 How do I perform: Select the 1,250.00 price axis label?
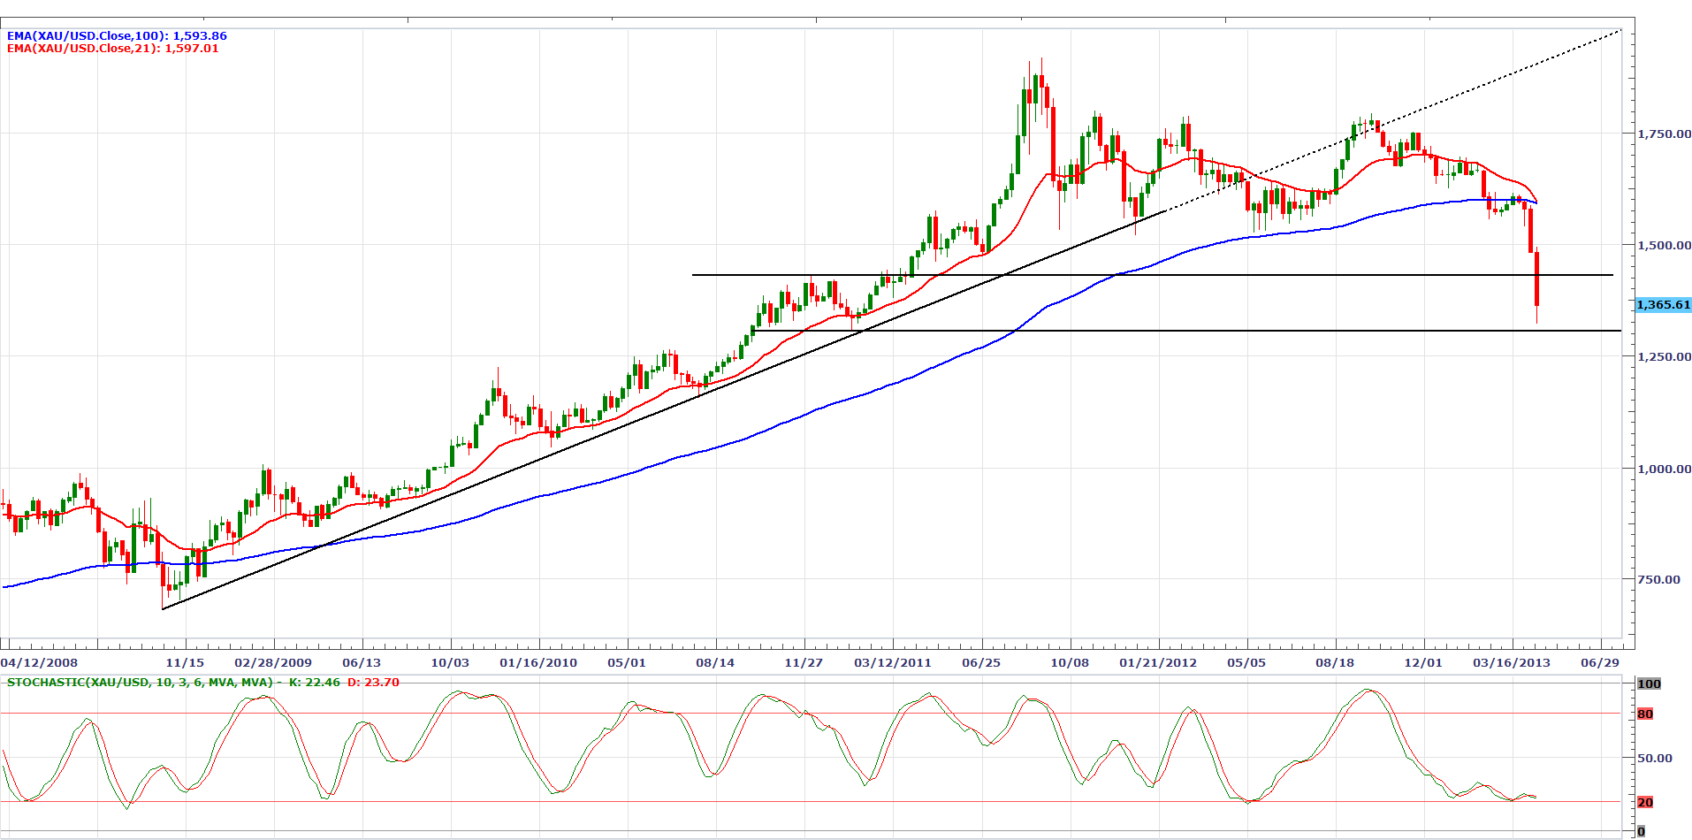(1664, 356)
